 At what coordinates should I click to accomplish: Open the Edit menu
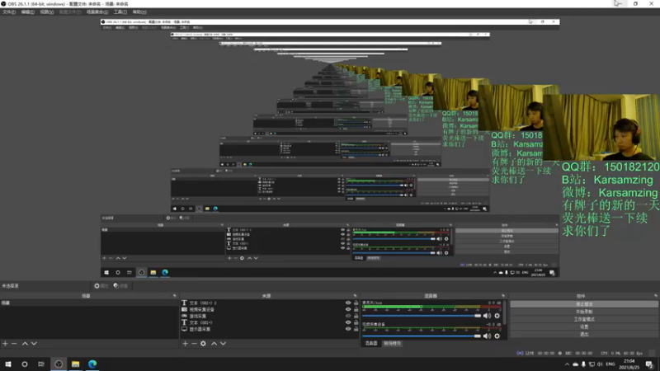click(28, 12)
